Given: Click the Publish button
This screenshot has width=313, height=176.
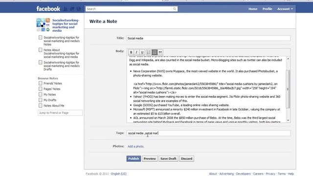Looking at the screenshot, I should (134, 158).
